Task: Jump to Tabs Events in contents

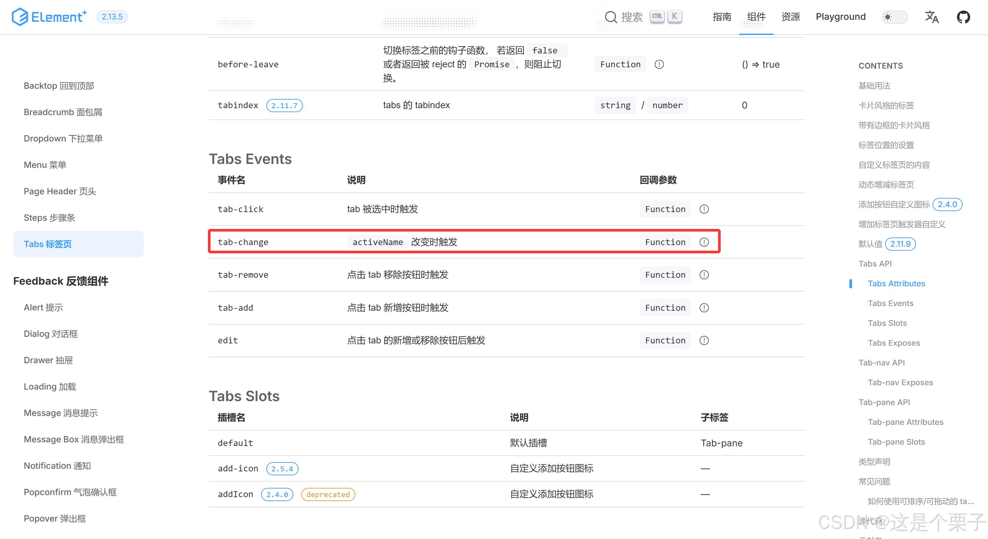Action: pos(890,303)
